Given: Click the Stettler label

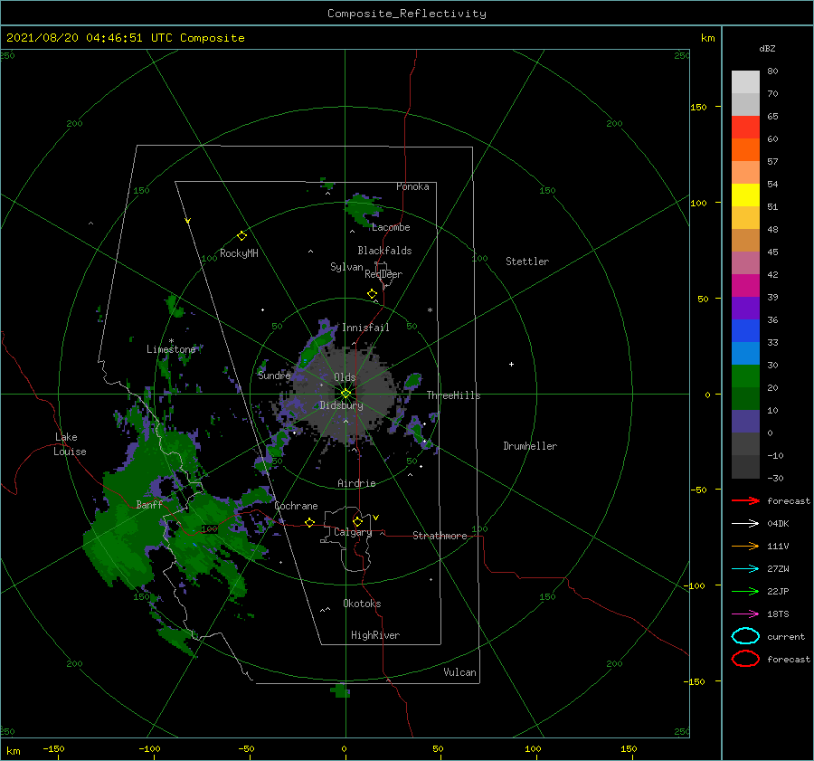Looking at the screenshot, I should [527, 262].
